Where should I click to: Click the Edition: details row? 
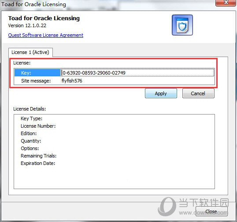coord(29,133)
